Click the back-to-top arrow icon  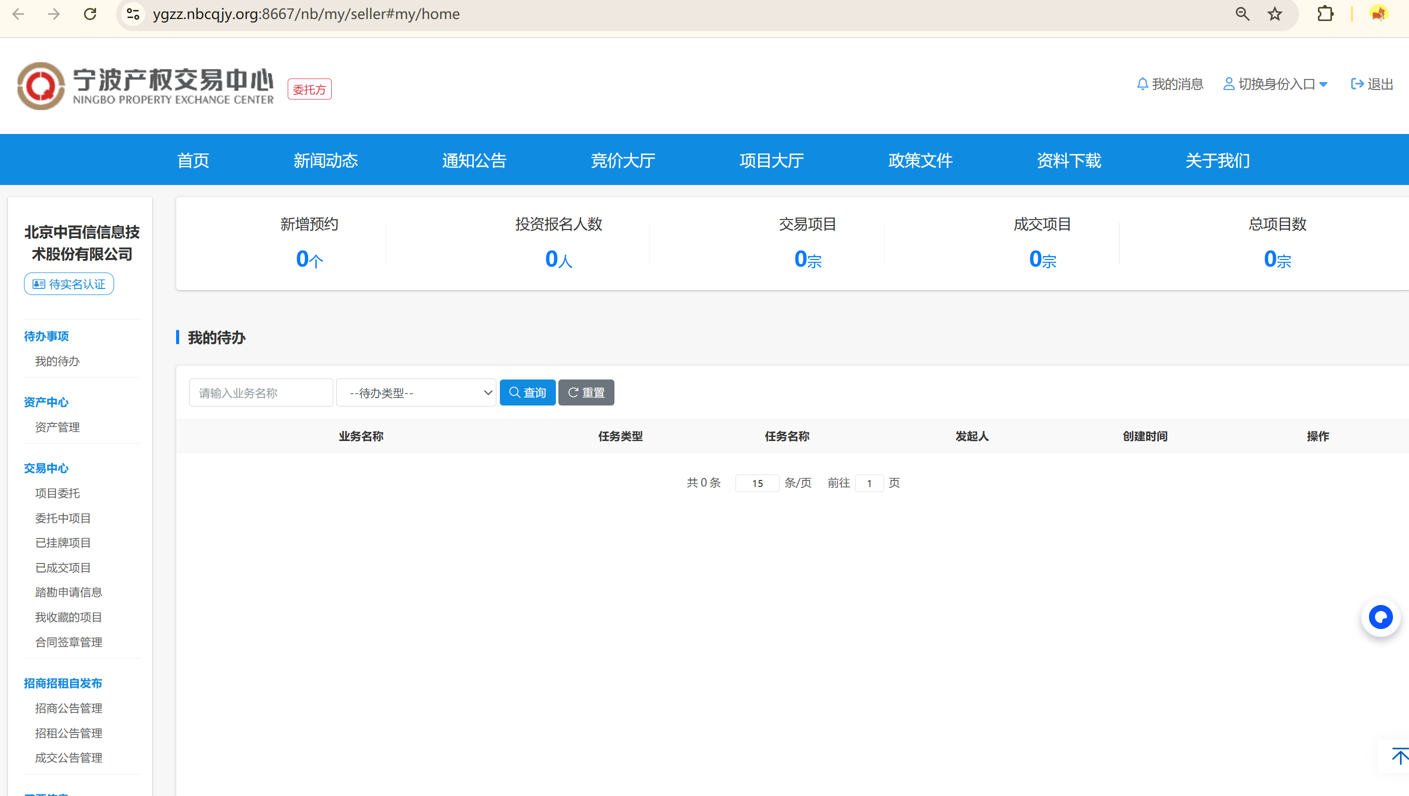click(x=1398, y=756)
